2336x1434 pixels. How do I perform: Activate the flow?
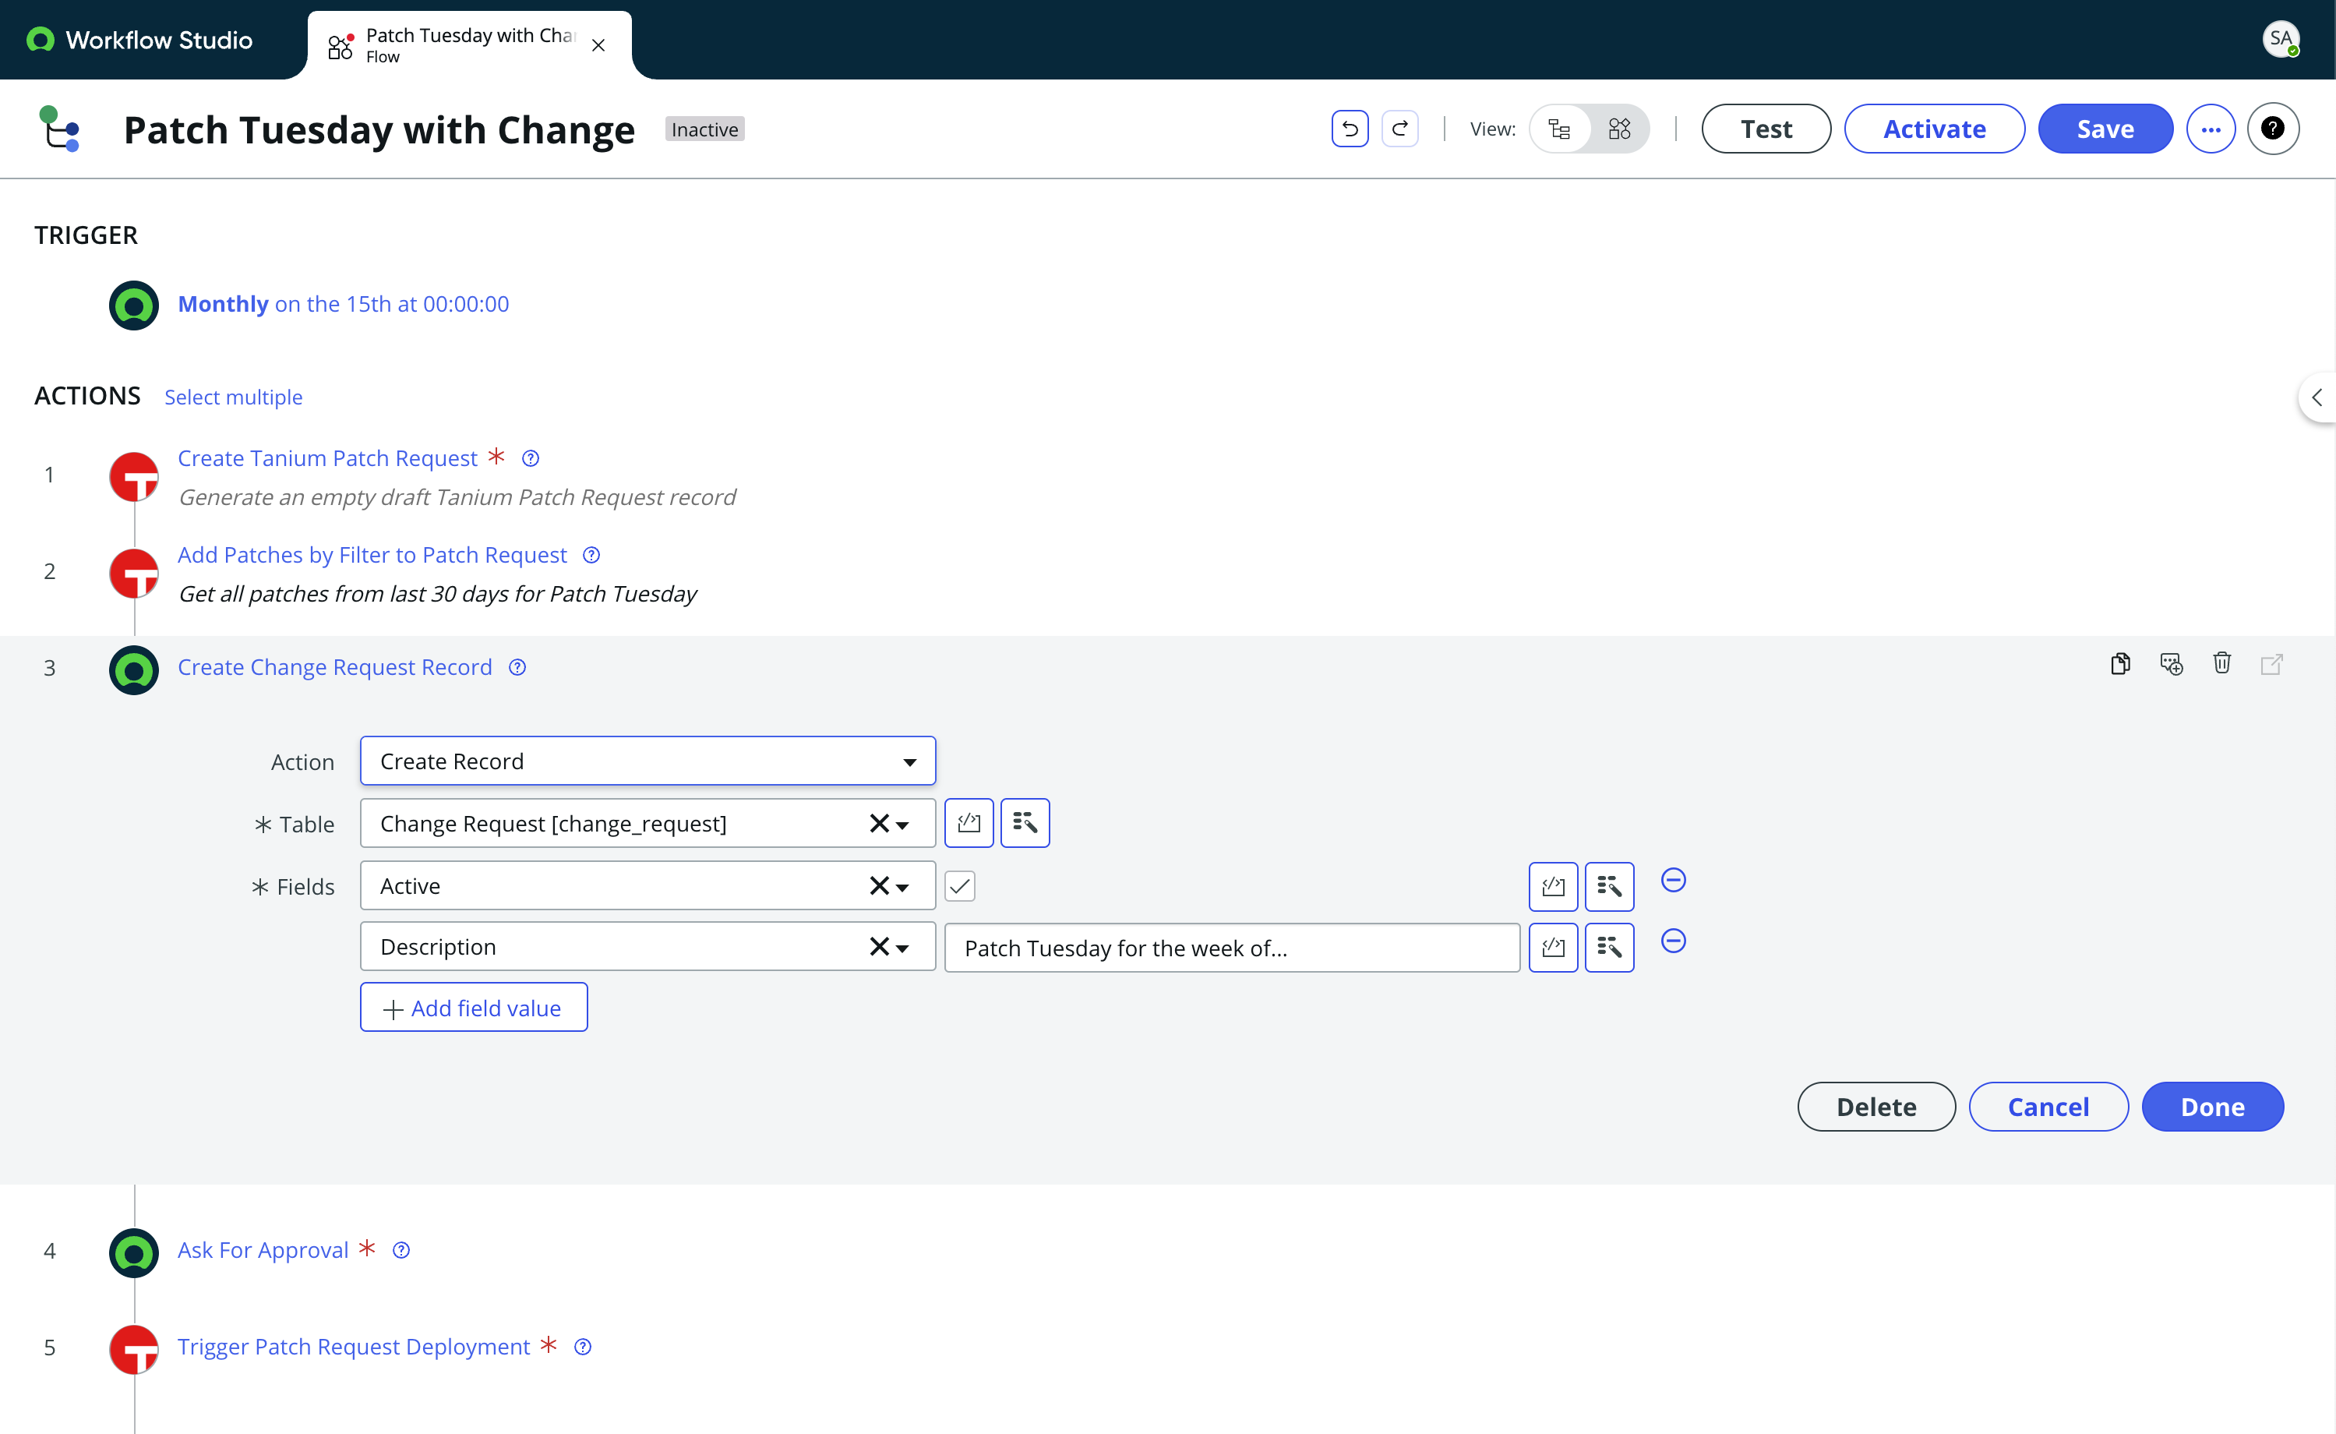pyautogui.click(x=1934, y=128)
